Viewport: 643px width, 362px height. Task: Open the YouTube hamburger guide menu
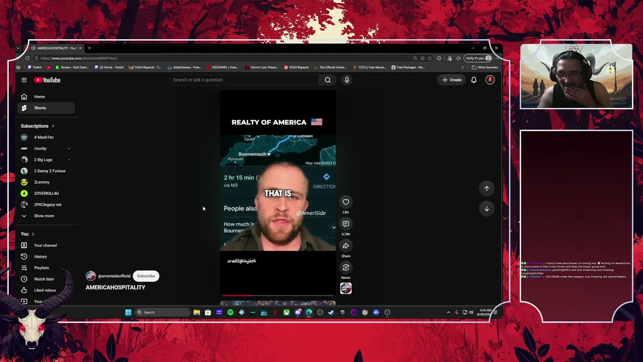click(x=24, y=80)
